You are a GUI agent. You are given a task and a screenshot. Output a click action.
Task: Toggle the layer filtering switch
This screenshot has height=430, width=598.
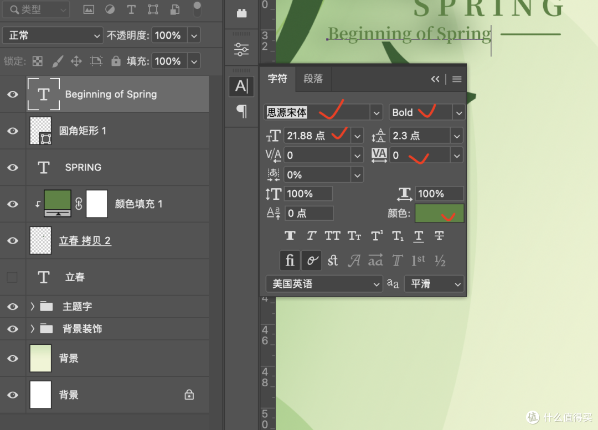pos(197,9)
